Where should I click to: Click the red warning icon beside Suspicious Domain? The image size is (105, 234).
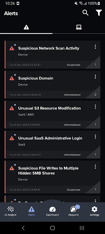pyautogui.click(x=12, y=78)
